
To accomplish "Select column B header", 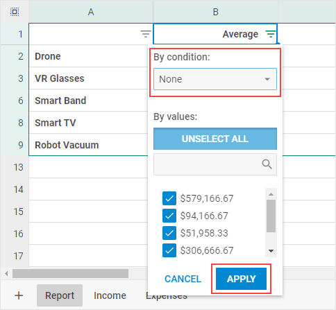I will coord(215,12).
